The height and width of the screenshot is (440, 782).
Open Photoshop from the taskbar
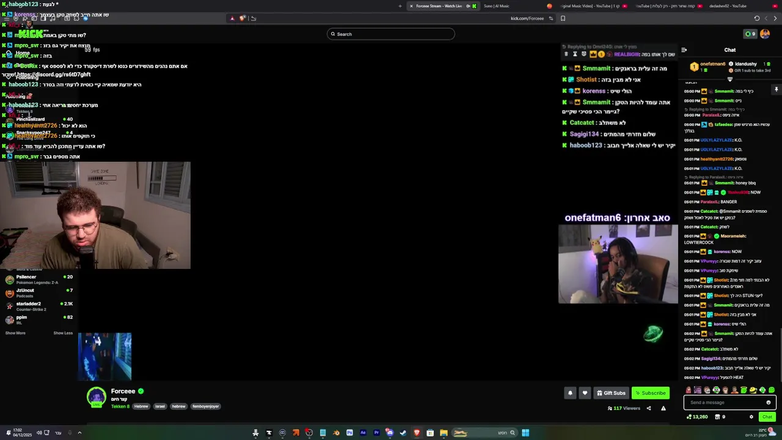349,433
